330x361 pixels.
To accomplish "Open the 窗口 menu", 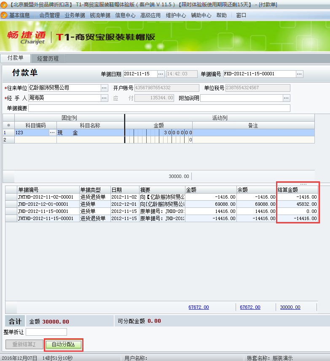I will pos(241,16).
